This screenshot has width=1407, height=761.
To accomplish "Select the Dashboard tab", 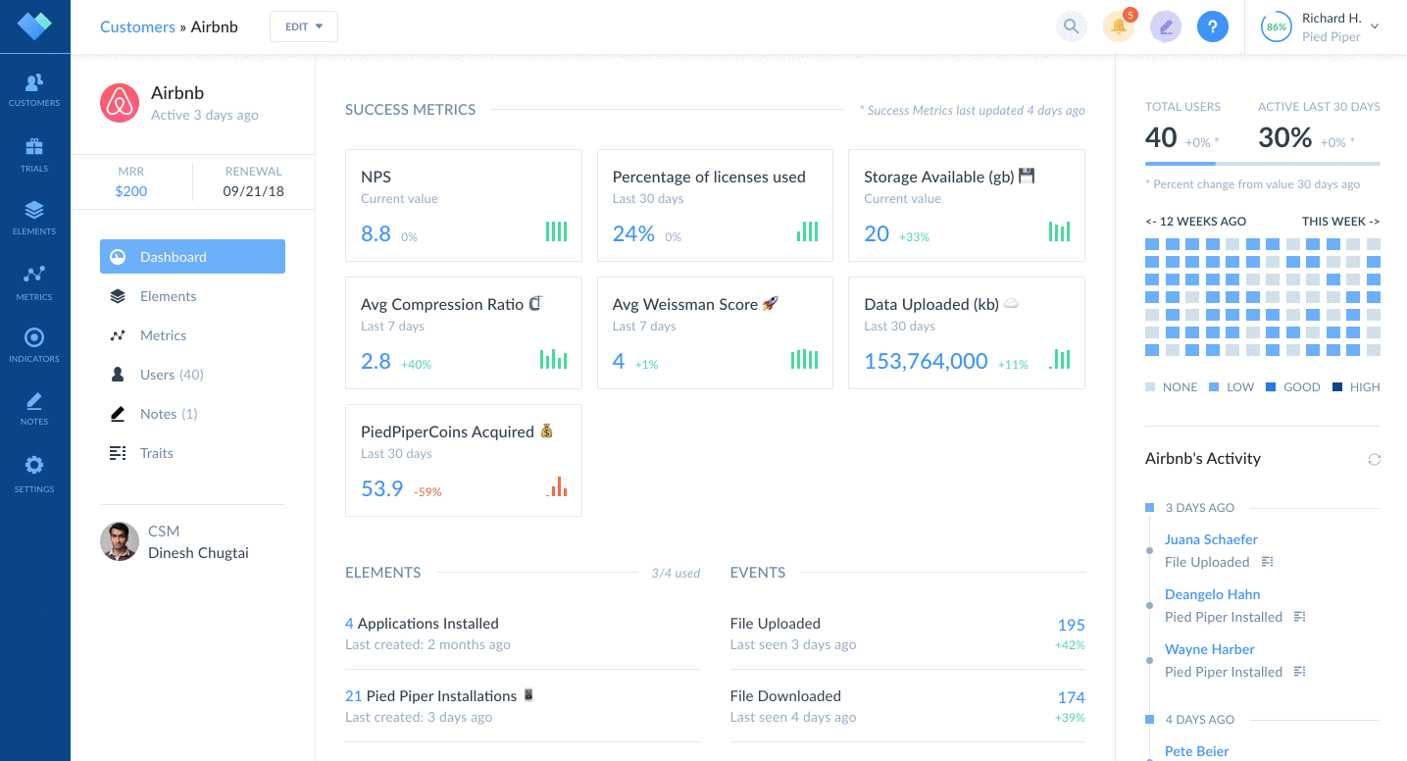I will pyautogui.click(x=192, y=257).
